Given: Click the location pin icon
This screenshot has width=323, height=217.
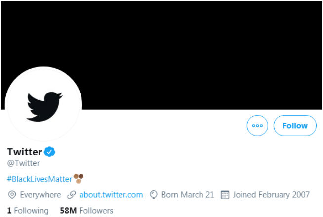Looking at the screenshot, I should pyautogui.click(x=12, y=195).
